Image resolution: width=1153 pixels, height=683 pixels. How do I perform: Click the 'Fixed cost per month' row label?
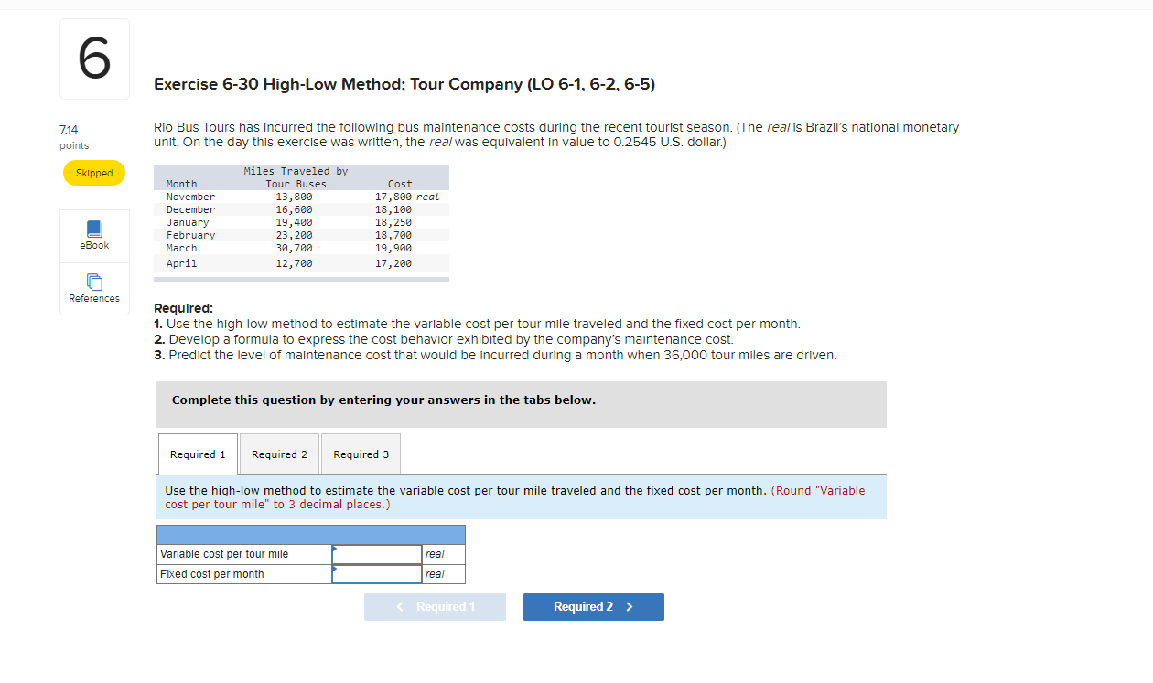point(212,574)
